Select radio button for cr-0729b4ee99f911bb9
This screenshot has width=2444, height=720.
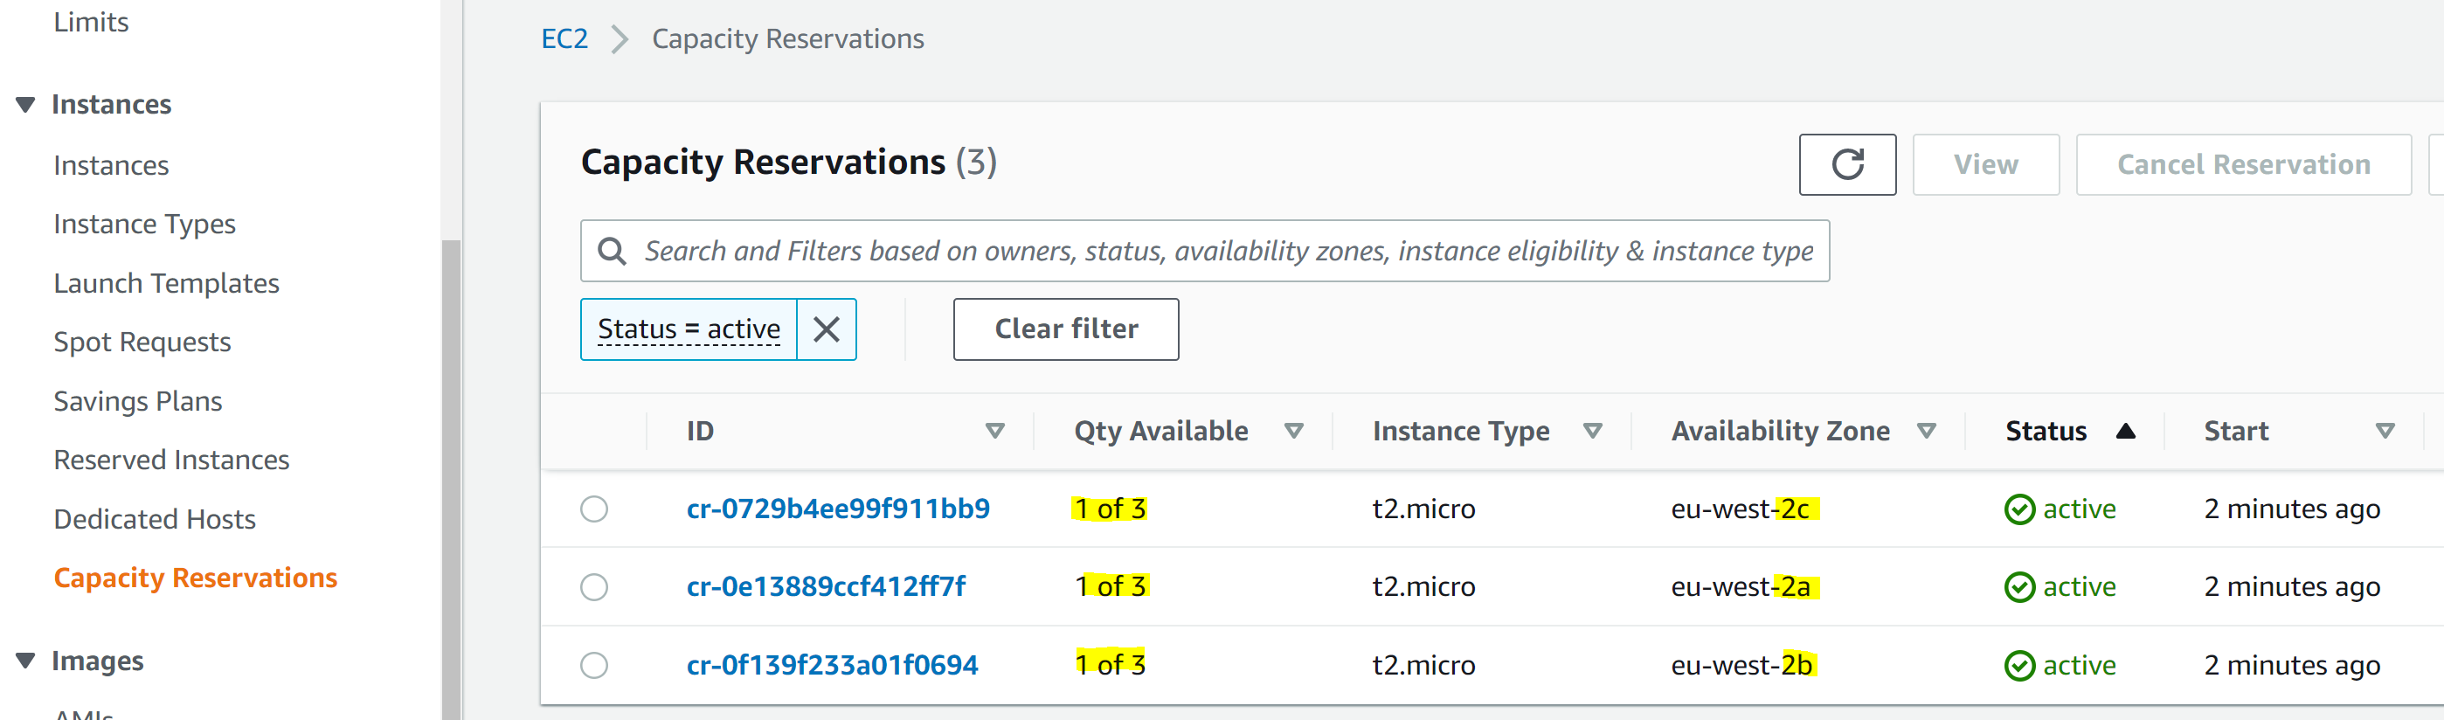click(594, 509)
